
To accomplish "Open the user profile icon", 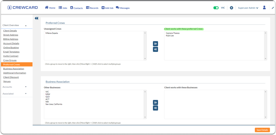I will pos(264,8).
